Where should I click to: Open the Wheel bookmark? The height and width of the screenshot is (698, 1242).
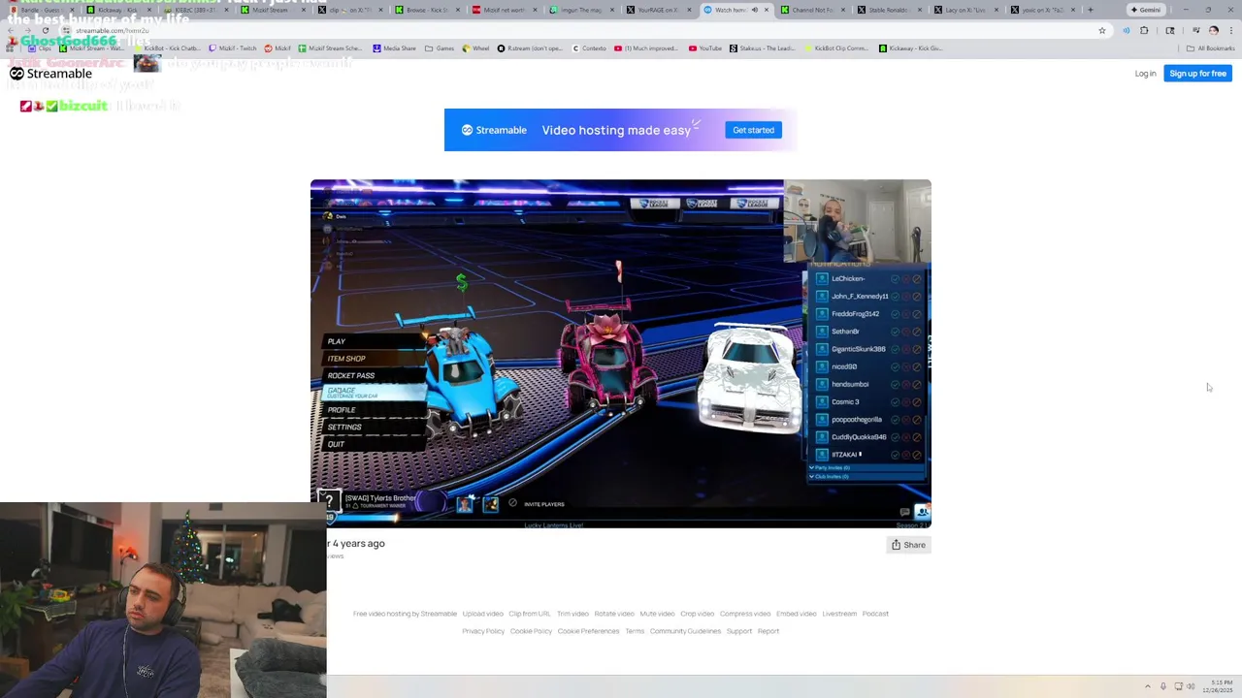(476, 48)
